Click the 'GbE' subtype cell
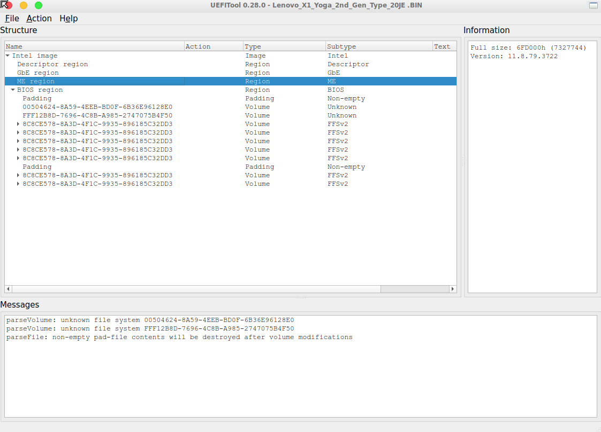The image size is (601, 432). tap(333, 73)
